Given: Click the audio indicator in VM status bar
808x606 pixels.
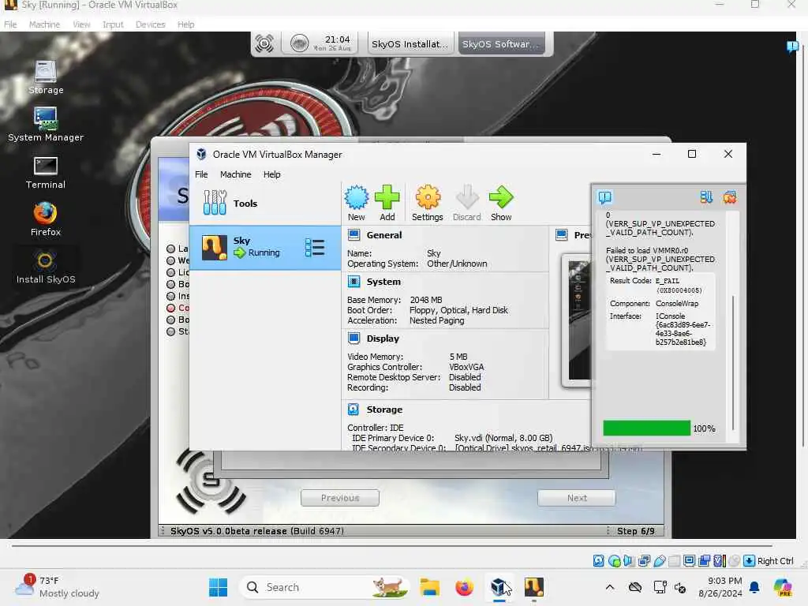Looking at the screenshot, I should pyautogui.click(x=629, y=561).
